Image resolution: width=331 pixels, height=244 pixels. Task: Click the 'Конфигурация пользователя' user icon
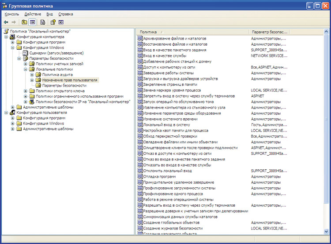pyautogui.click(x=13, y=113)
